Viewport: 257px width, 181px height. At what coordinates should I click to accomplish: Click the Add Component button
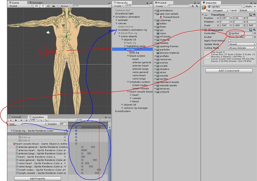pos(229,71)
